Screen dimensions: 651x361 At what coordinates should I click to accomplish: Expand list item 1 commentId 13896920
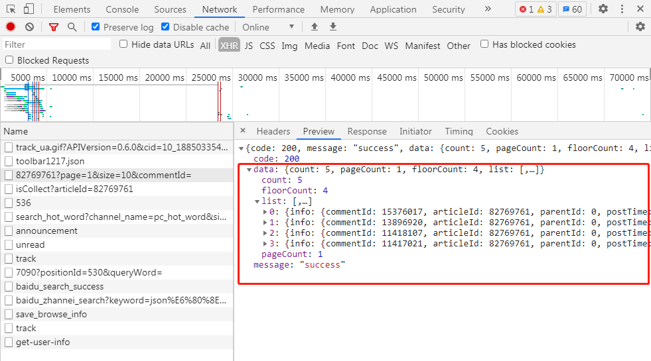coord(265,223)
